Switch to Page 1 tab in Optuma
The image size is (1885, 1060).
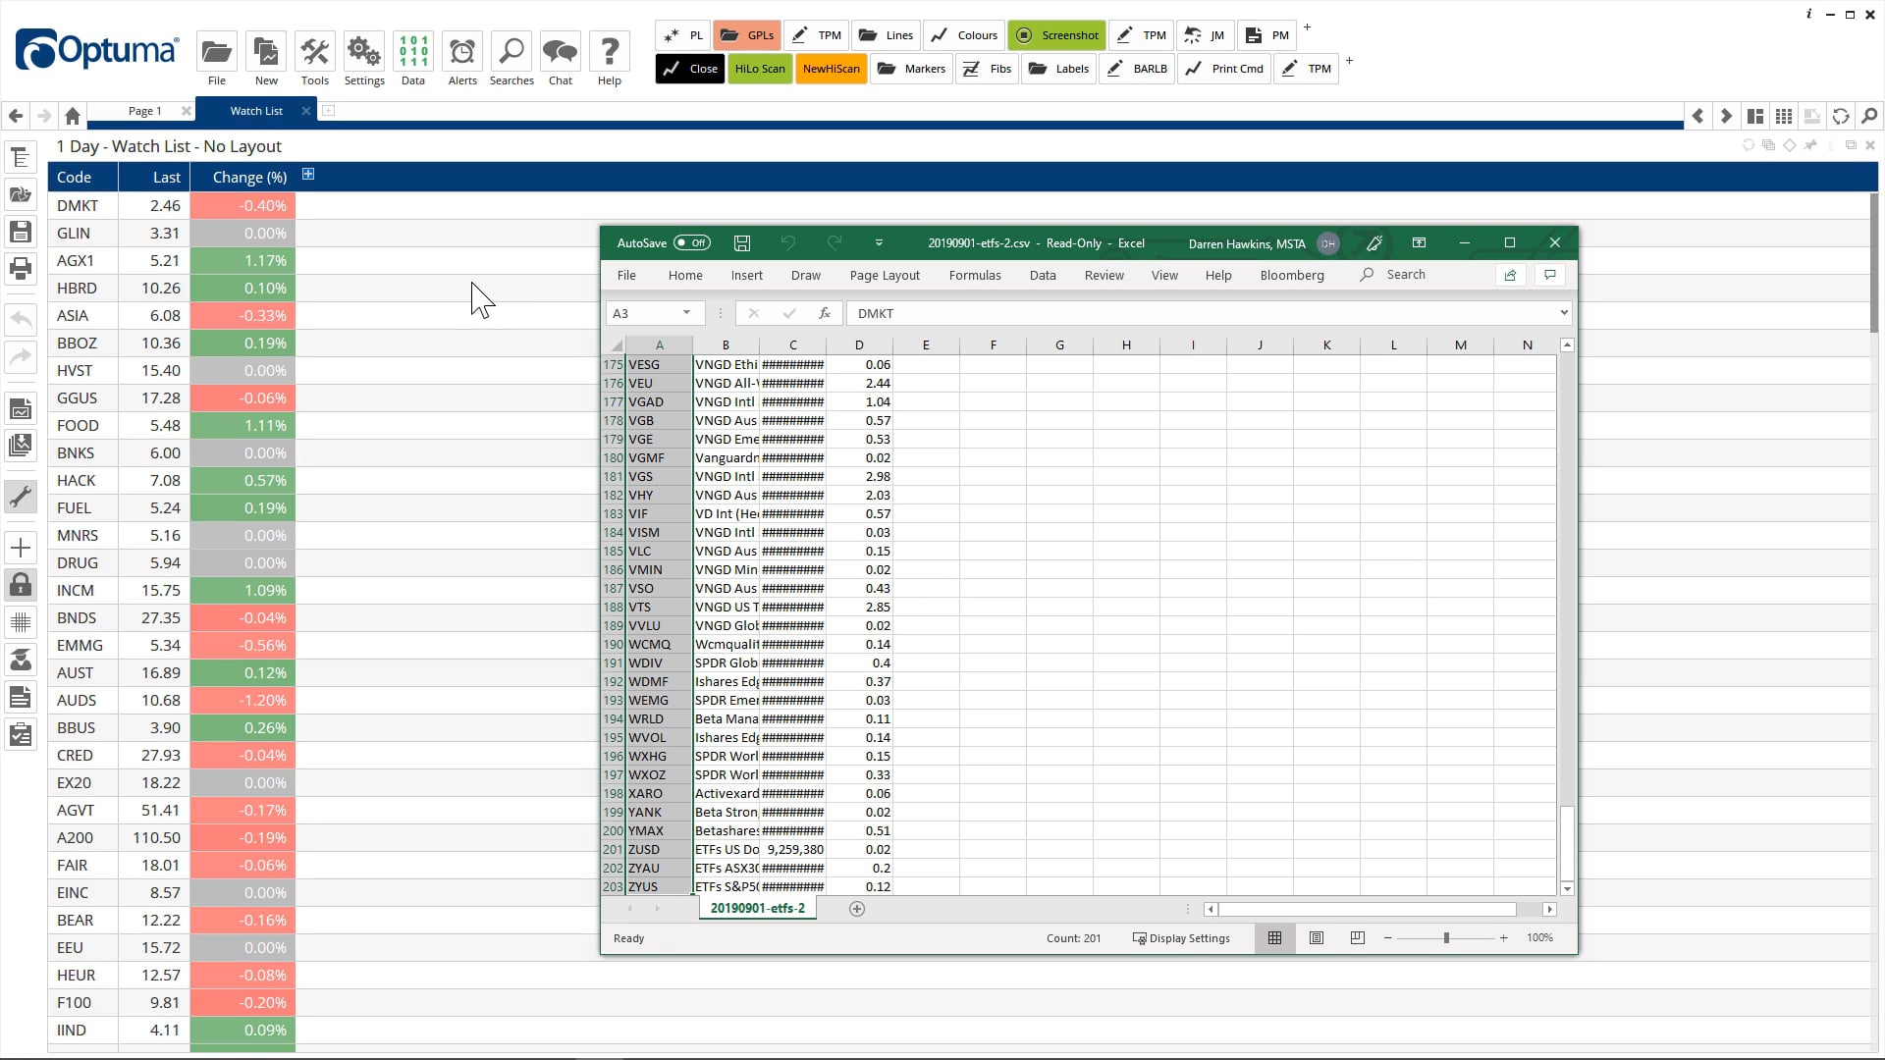[144, 111]
